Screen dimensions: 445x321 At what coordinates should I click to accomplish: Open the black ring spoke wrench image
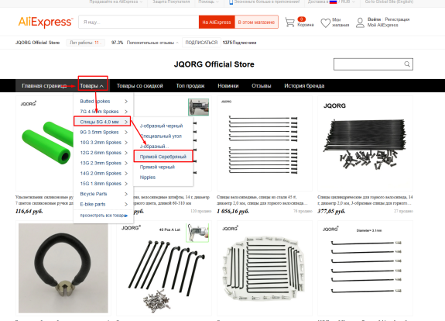(63, 268)
